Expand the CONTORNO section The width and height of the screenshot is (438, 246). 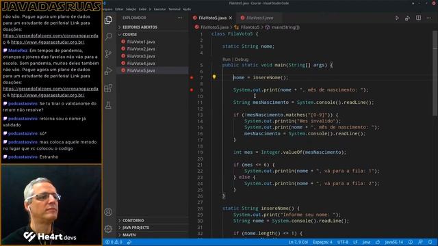tap(152, 220)
